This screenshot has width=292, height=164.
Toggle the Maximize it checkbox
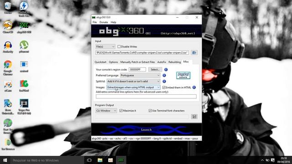(121, 111)
